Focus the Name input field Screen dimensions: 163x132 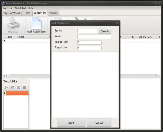coord(94,37)
